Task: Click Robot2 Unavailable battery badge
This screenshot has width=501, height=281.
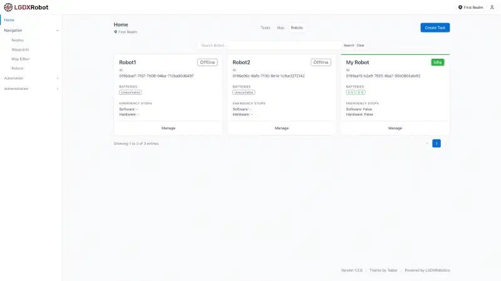Action: click(x=244, y=92)
